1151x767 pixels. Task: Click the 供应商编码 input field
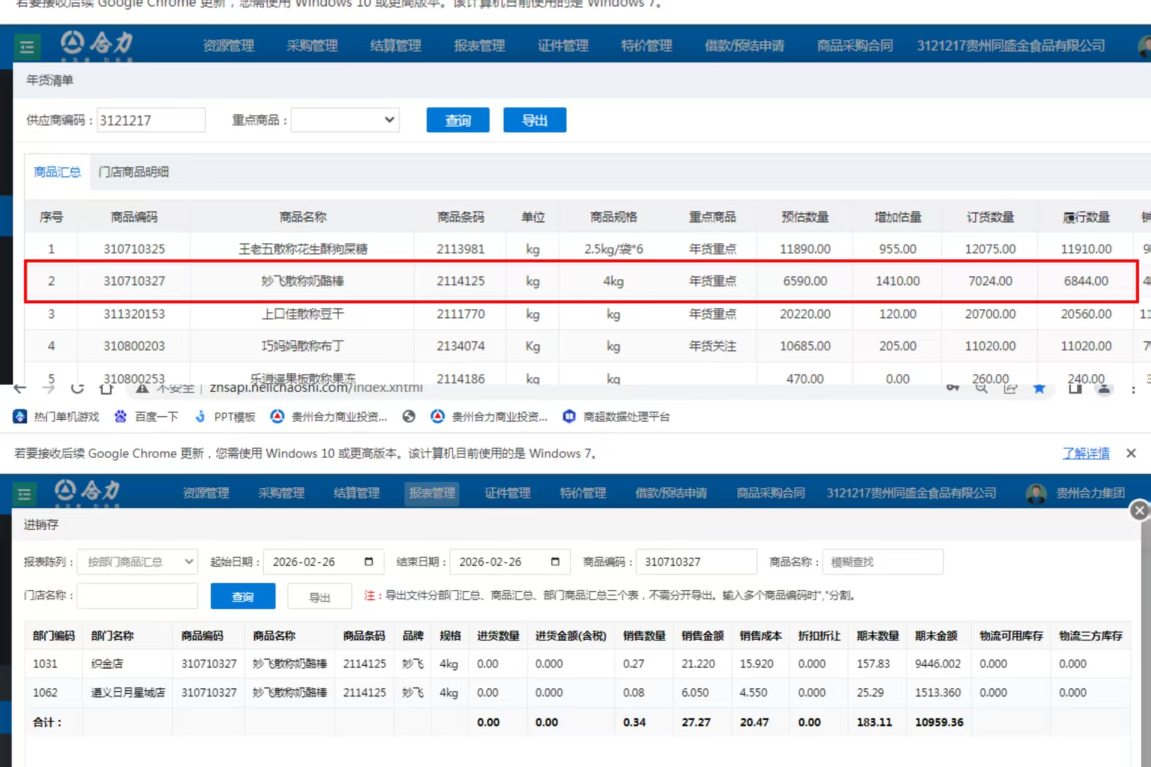pyautogui.click(x=151, y=121)
